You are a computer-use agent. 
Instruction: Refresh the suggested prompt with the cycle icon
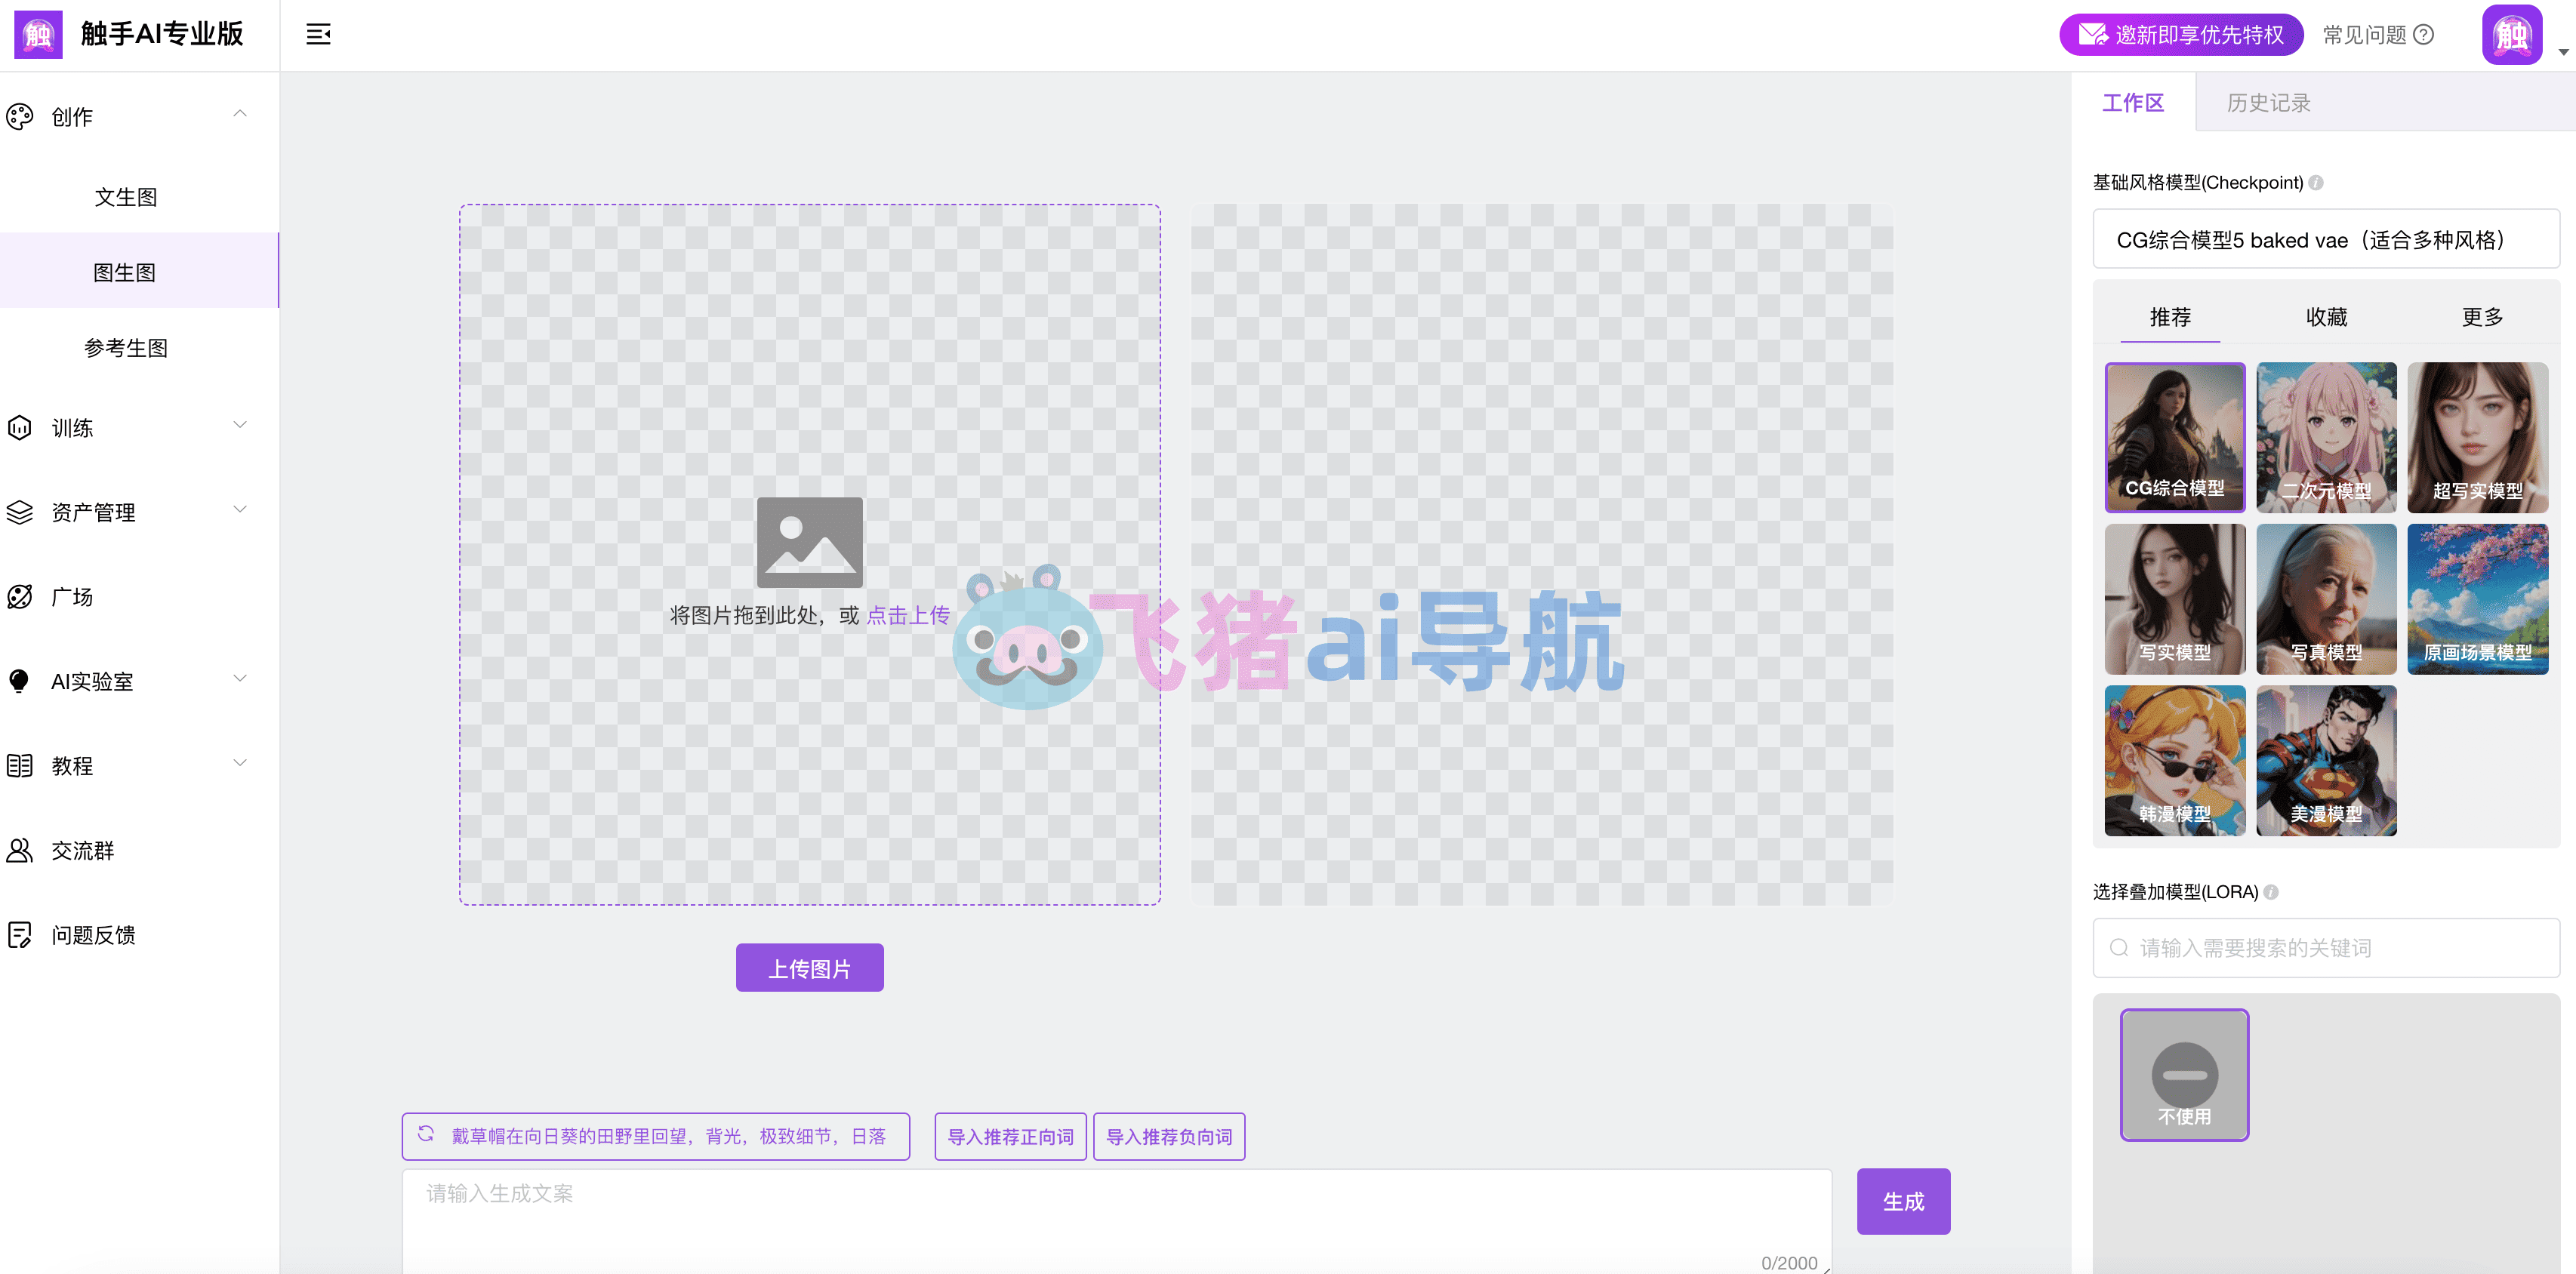point(426,1134)
